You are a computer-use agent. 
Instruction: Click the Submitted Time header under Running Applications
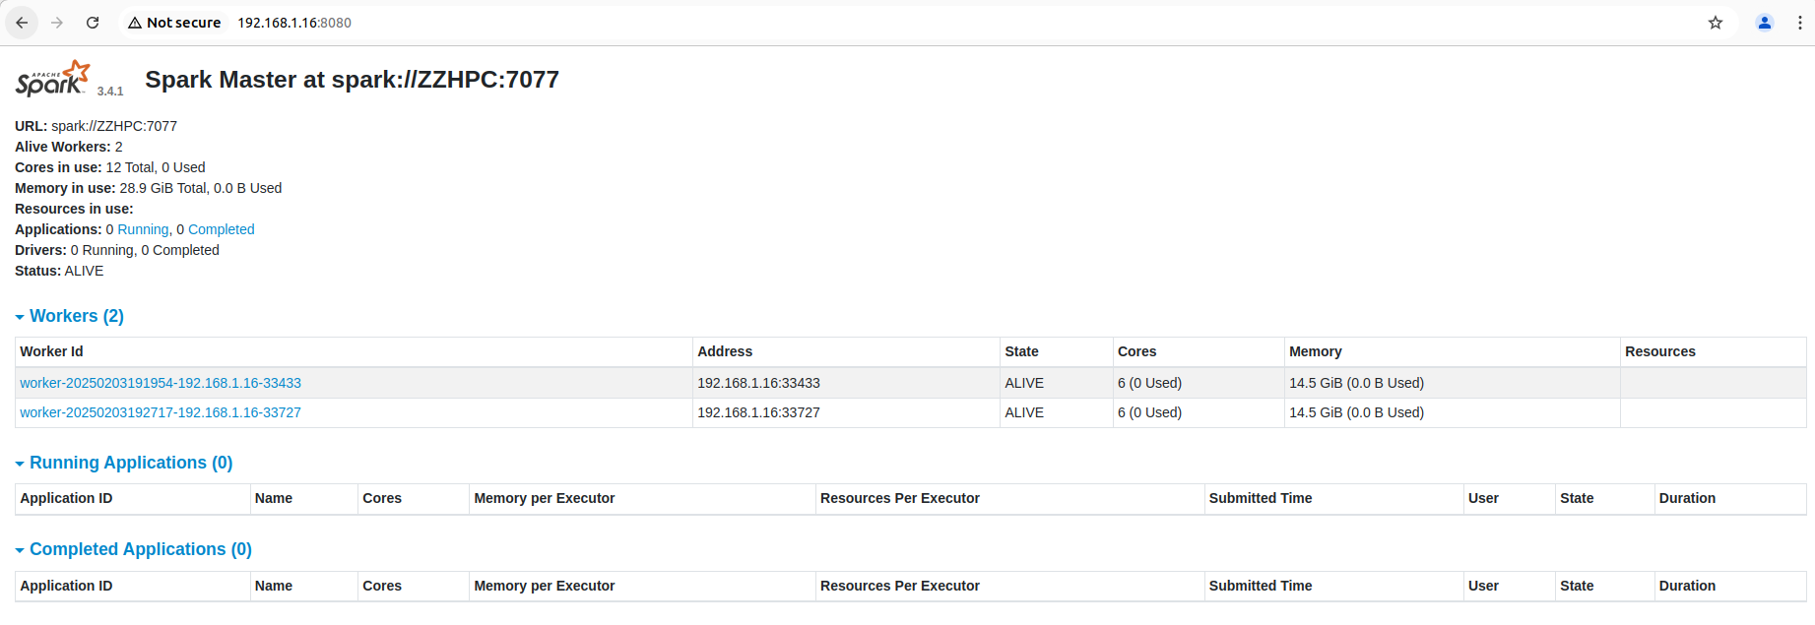point(1260,498)
